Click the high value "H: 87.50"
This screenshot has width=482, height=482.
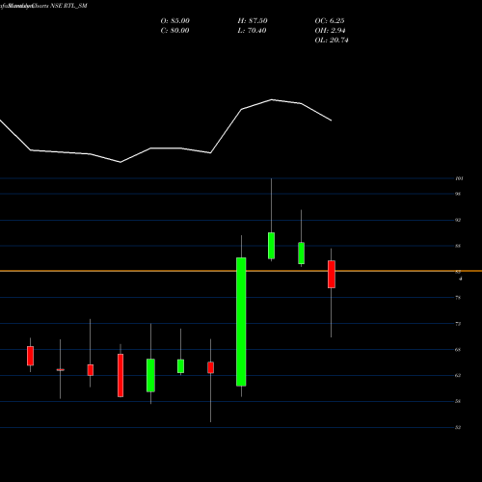(x=253, y=21)
